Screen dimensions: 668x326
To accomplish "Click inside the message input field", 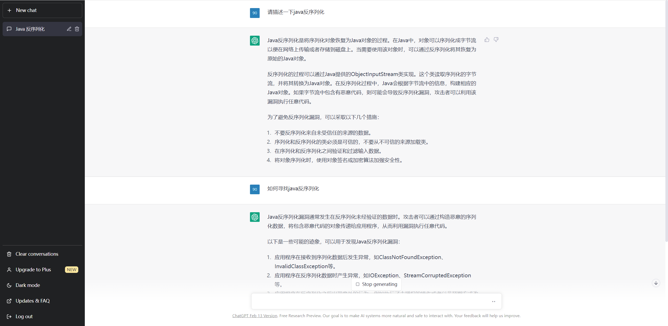I will coord(365,301).
